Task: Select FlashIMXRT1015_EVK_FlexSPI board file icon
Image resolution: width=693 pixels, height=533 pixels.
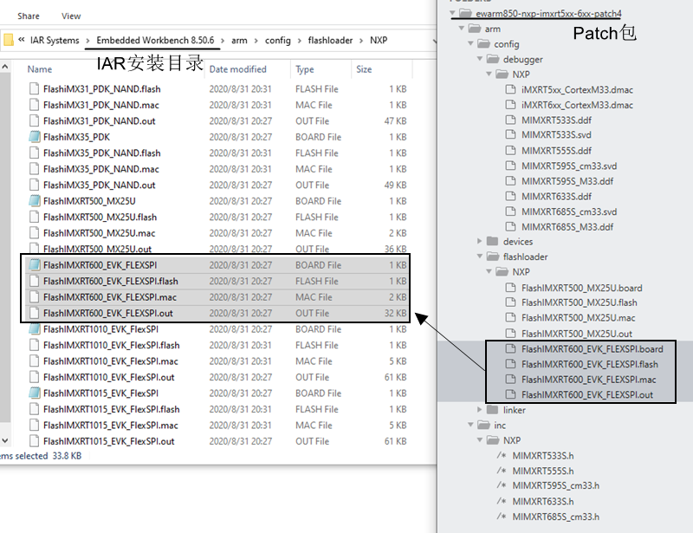Action: 34,393
